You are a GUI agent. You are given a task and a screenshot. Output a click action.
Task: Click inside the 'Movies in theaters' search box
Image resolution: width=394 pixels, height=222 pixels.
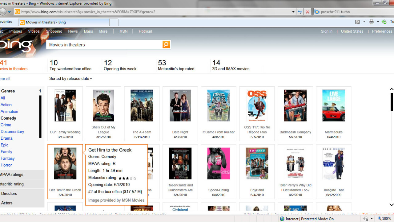coord(105,45)
